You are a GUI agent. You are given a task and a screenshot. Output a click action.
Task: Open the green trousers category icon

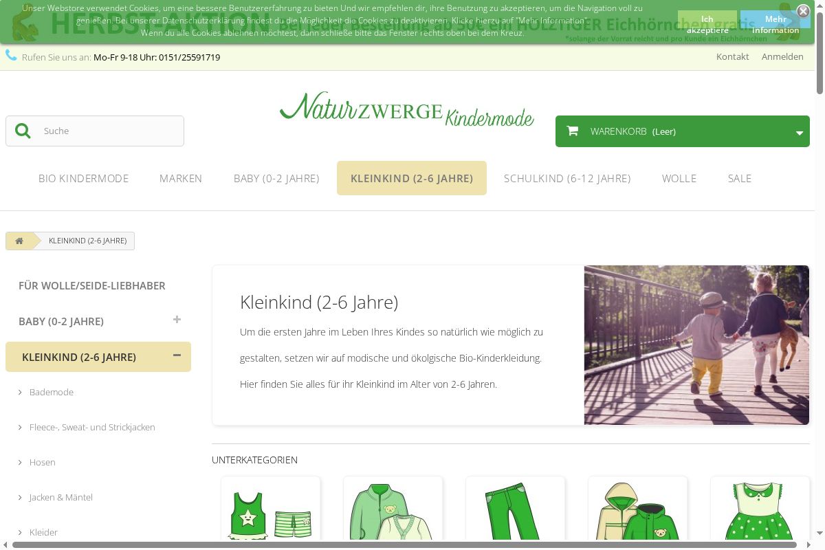[516, 509]
